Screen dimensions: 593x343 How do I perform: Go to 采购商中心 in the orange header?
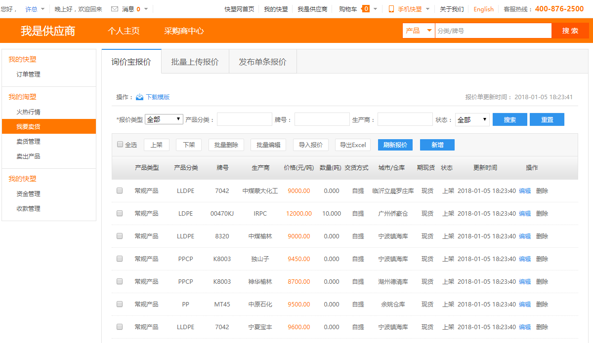[x=184, y=31]
